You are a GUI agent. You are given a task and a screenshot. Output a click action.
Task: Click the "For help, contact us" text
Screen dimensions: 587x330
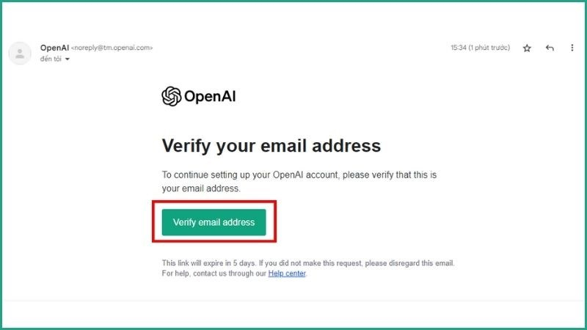tap(214, 274)
